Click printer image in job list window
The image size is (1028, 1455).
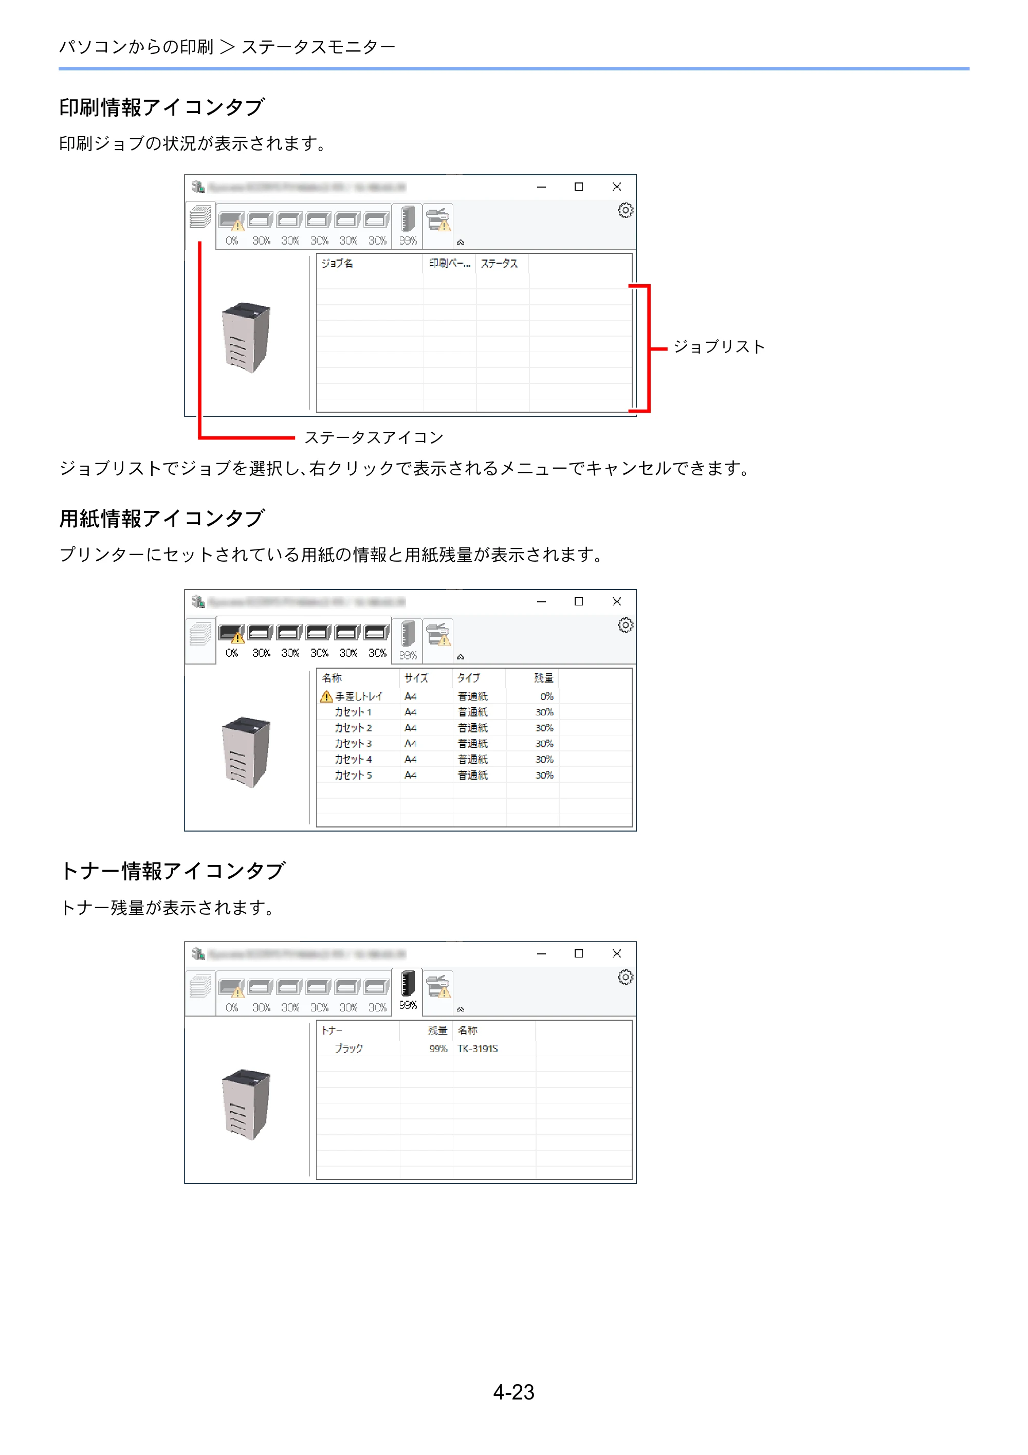tap(247, 337)
